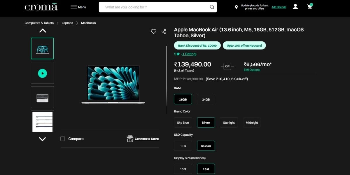This screenshot has height=175, width=350.
Task: Choose Silver color
Action: (x=206, y=123)
